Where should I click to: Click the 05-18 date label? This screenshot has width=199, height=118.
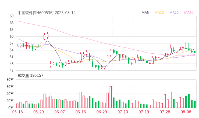17,112
